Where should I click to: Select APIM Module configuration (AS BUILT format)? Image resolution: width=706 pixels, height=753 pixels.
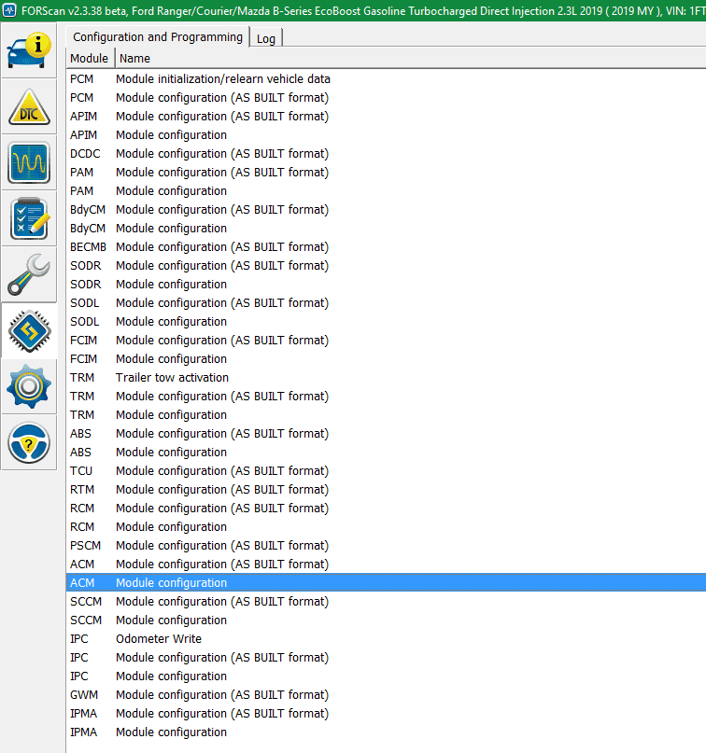[386, 117]
